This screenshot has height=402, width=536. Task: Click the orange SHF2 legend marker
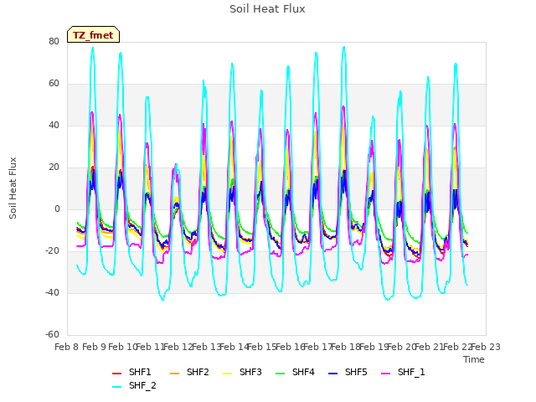(175, 374)
